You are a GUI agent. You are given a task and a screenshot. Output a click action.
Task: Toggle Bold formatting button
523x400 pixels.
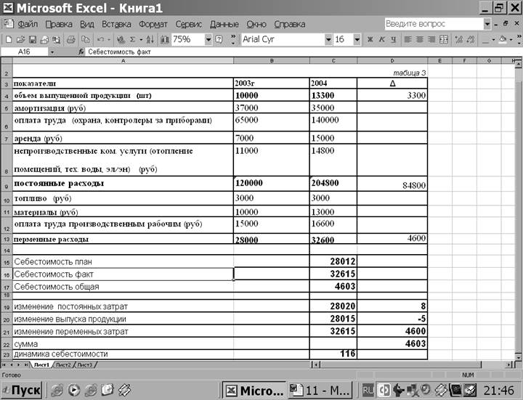pos(370,39)
